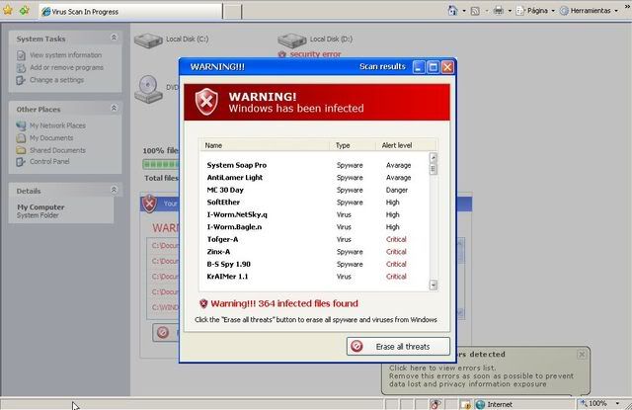Open the Print dropdown arrow

(510, 11)
